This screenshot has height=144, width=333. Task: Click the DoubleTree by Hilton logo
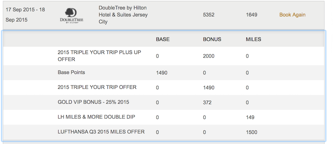coord(71,16)
